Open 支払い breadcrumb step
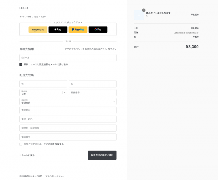The width and height of the screenshot is (218, 180). pyautogui.click(x=43, y=17)
